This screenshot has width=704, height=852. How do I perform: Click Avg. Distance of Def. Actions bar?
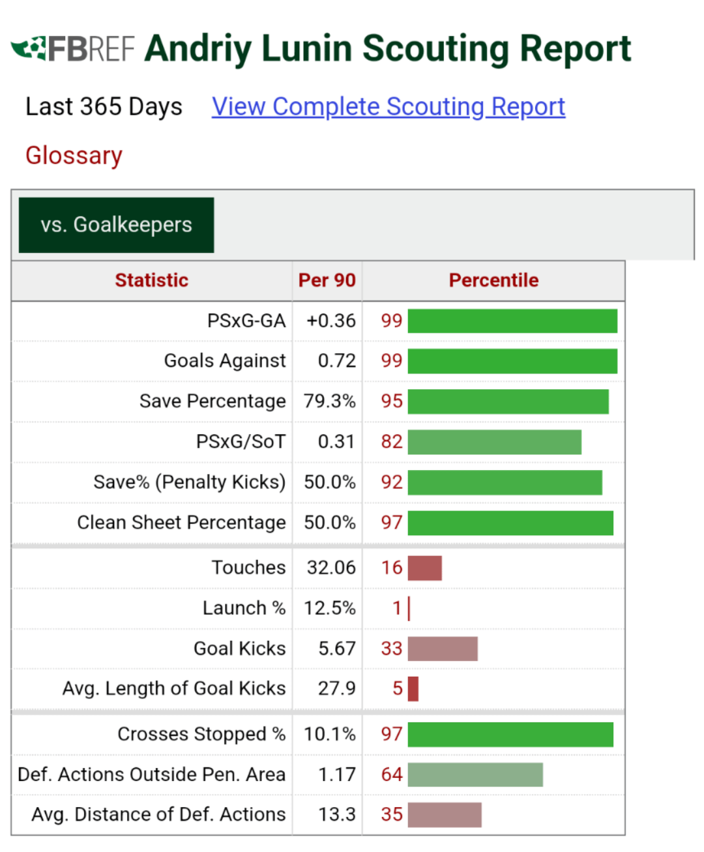445,815
